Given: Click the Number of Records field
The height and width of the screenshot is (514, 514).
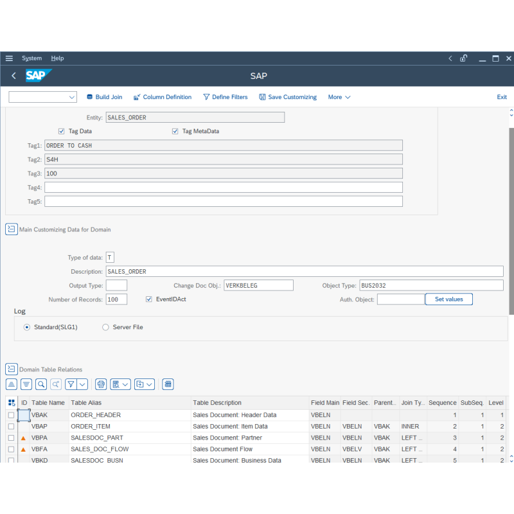Looking at the screenshot, I should [x=116, y=299].
